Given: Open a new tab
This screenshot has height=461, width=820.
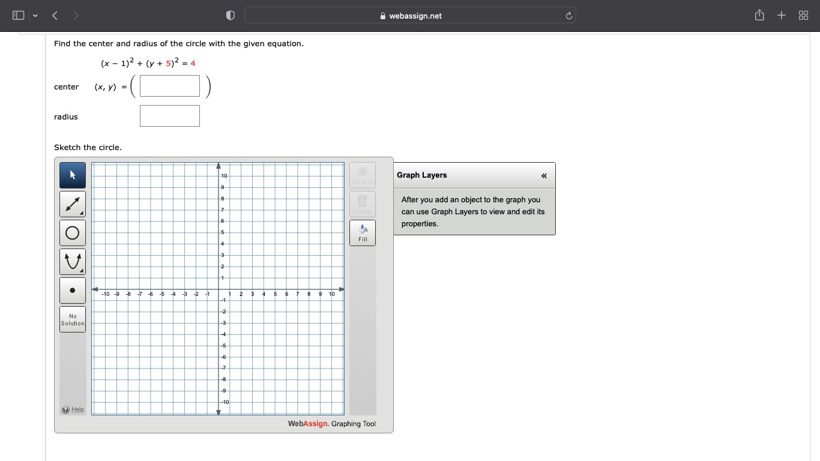Looking at the screenshot, I should point(781,16).
